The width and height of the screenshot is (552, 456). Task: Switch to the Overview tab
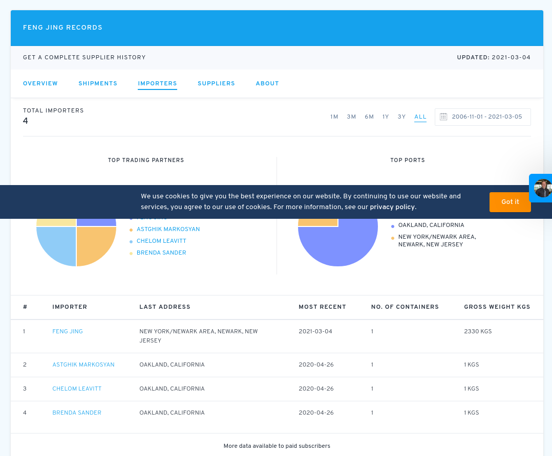point(40,83)
